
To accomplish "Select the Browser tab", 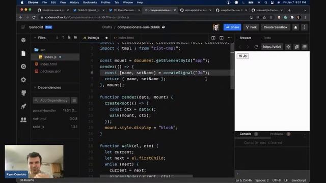I will coord(246,38).
